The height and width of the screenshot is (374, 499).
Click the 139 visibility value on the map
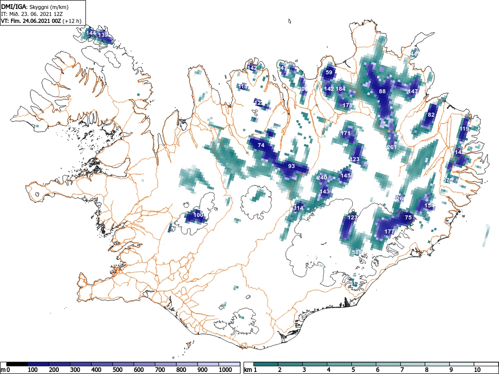[103, 35]
